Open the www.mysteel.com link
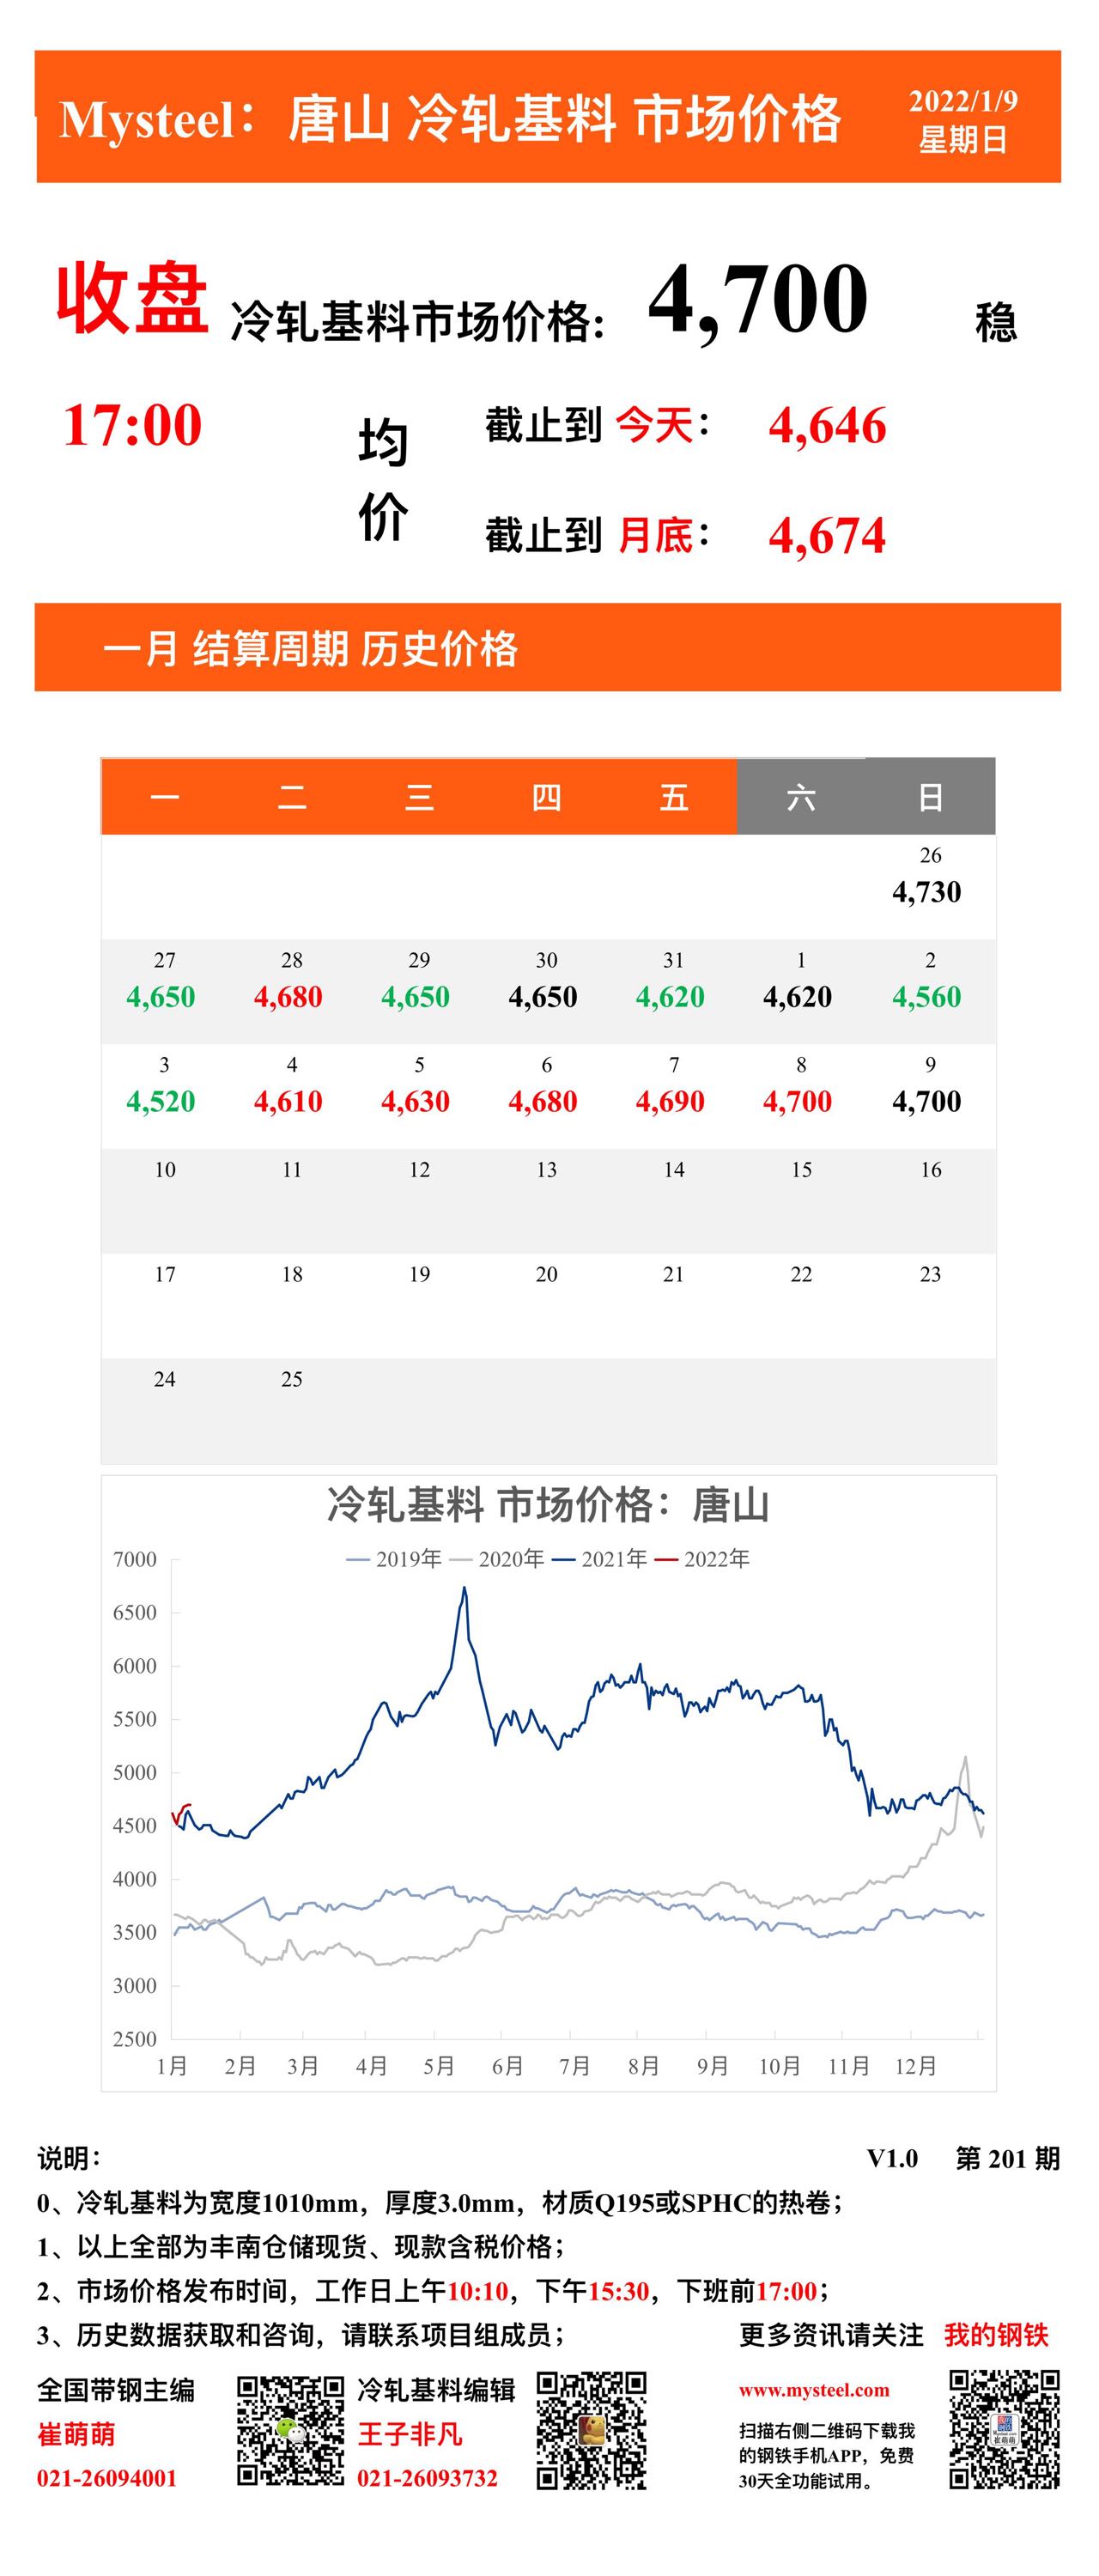The height and width of the screenshot is (2576, 1099). click(x=814, y=2390)
